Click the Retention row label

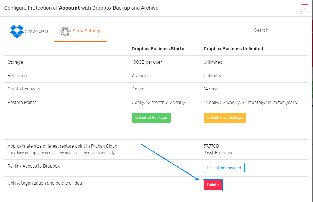(x=17, y=75)
